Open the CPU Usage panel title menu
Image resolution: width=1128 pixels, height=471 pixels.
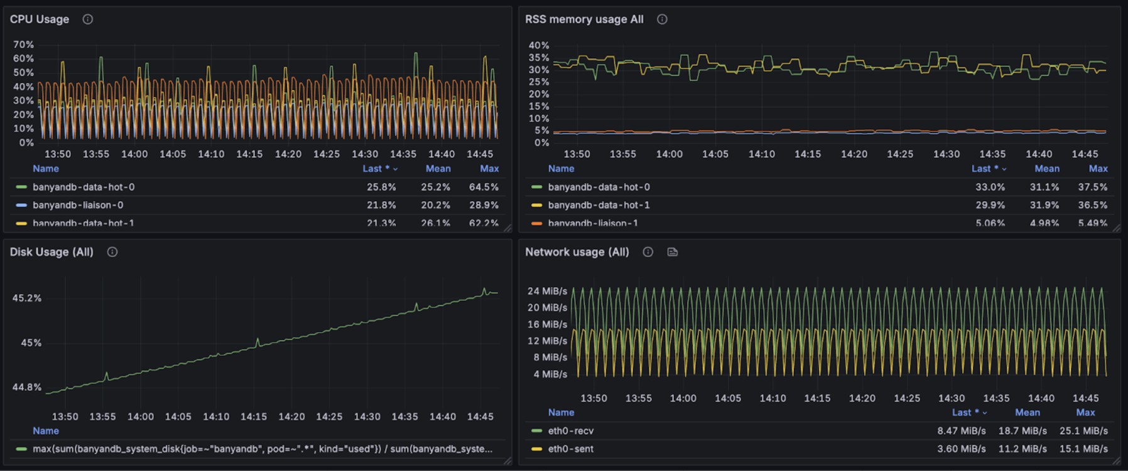(x=40, y=19)
